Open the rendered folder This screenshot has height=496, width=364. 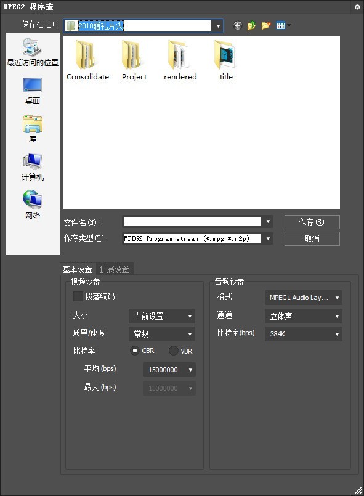tap(180, 60)
